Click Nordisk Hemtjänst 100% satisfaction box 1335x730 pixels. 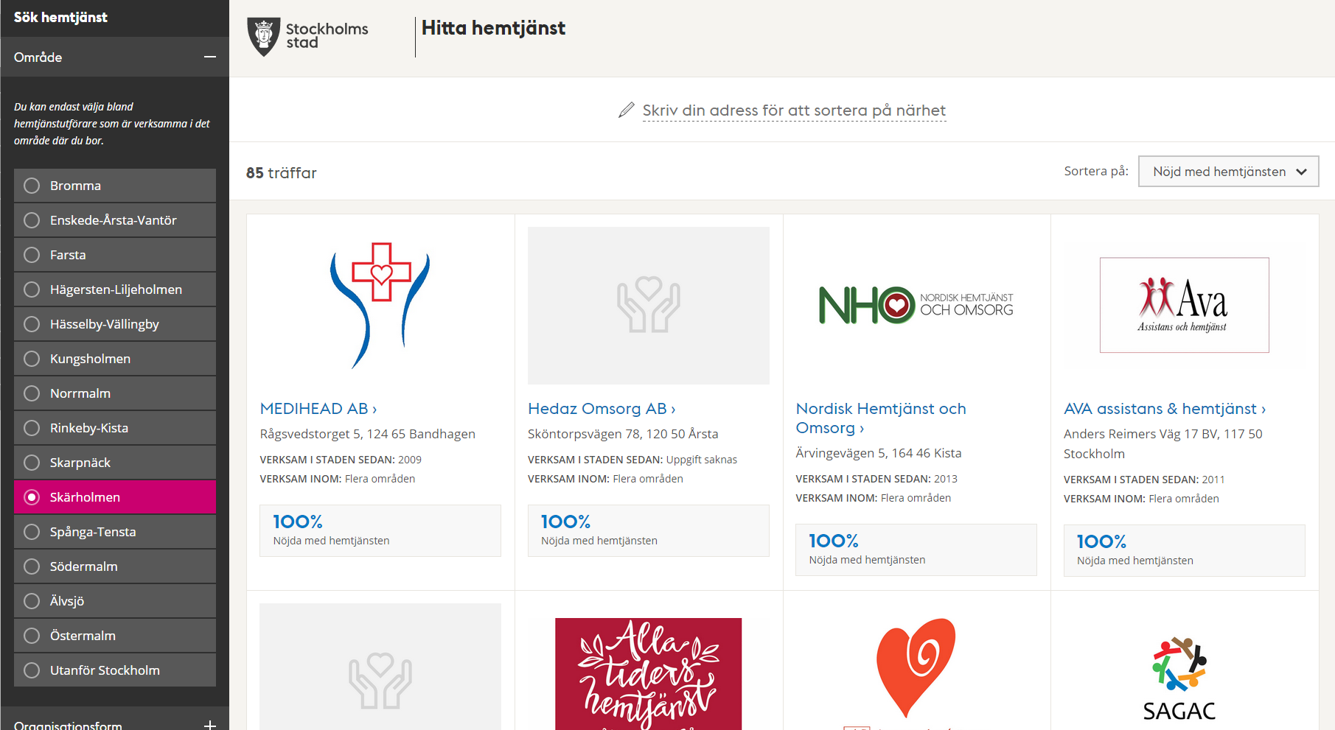pos(916,550)
